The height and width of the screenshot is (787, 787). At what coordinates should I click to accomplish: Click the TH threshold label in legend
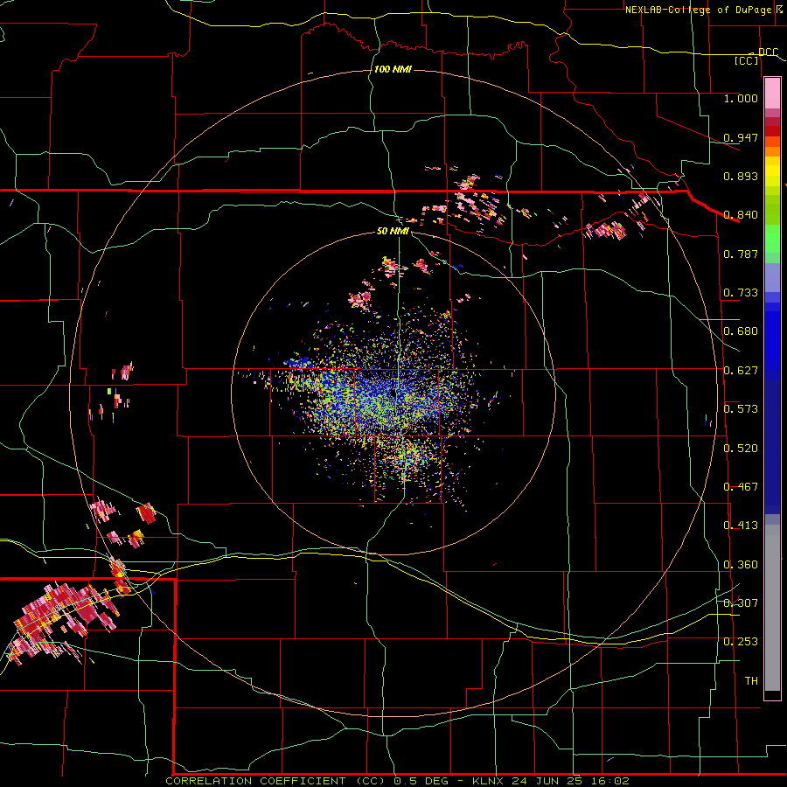(751, 681)
